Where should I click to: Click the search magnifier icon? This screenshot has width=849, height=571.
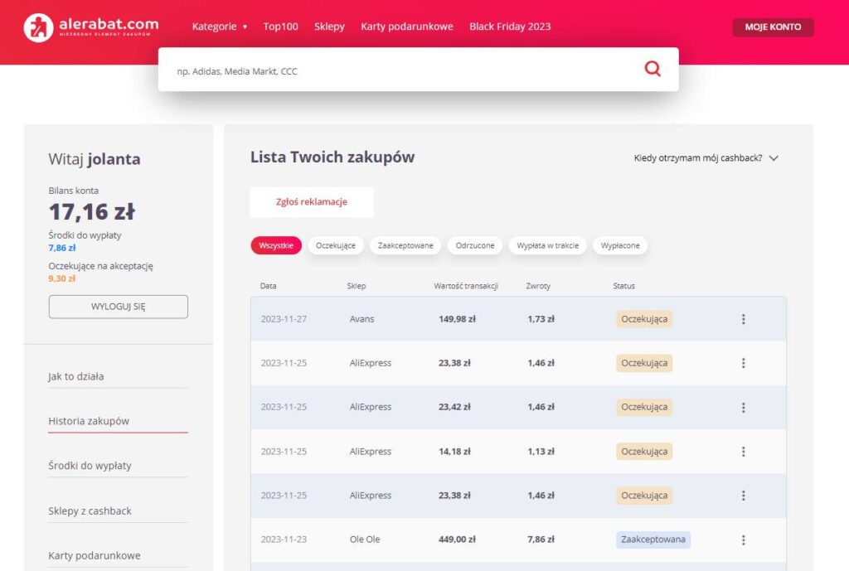tap(653, 69)
